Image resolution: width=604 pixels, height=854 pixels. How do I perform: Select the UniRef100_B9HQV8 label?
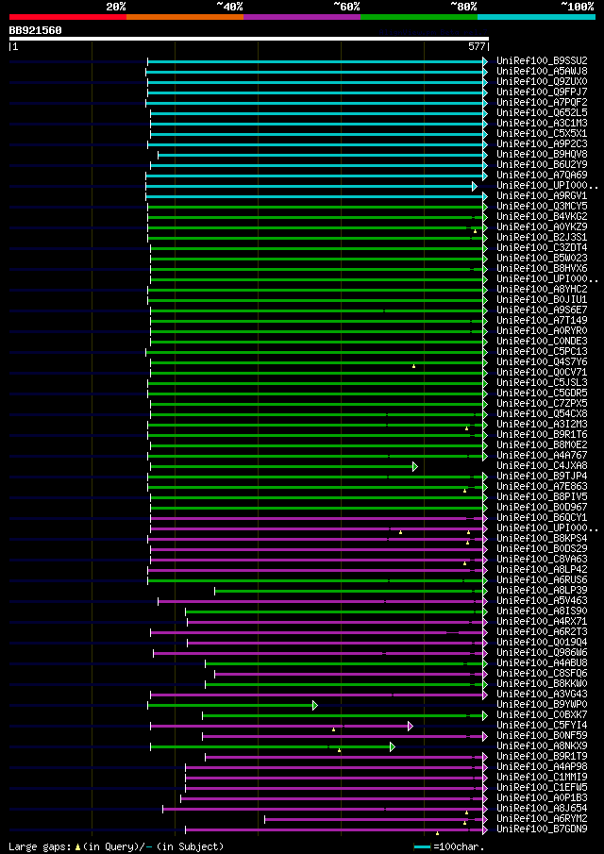pyautogui.click(x=542, y=155)
